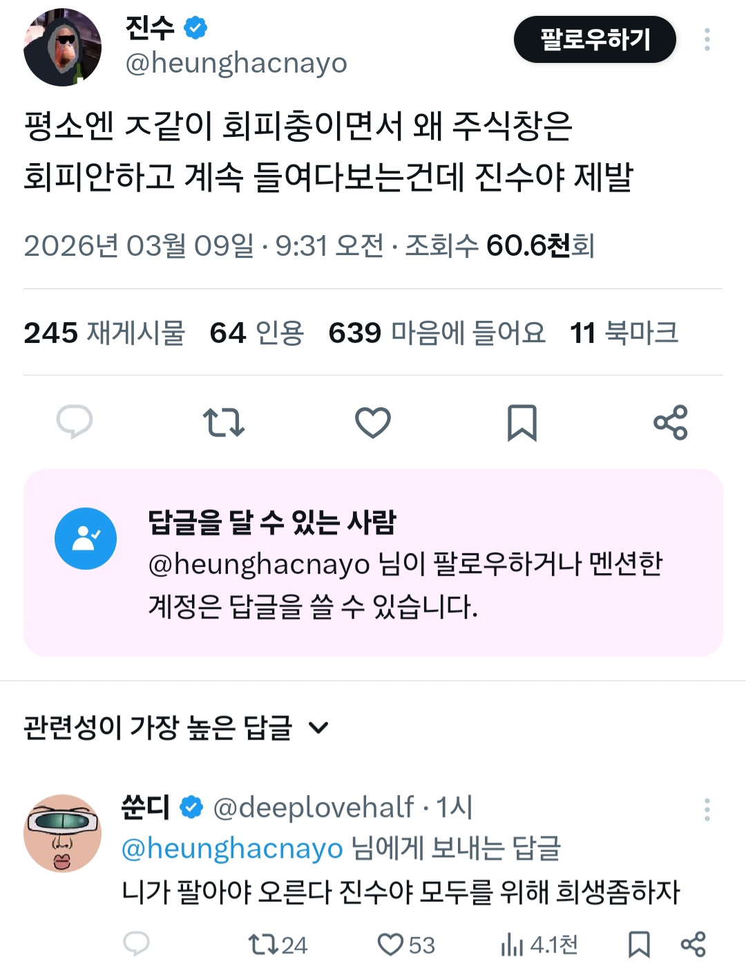Bookmark 쑨디's reply
This screenshot has width=746, height=972.
[639, 944]
